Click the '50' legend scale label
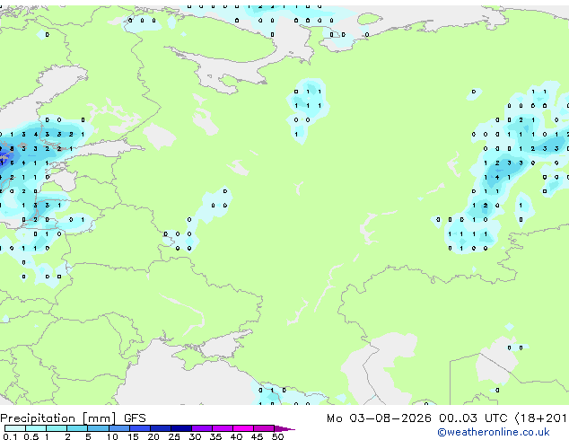Viewport: 569px width, 440px height. click(278, 436)
